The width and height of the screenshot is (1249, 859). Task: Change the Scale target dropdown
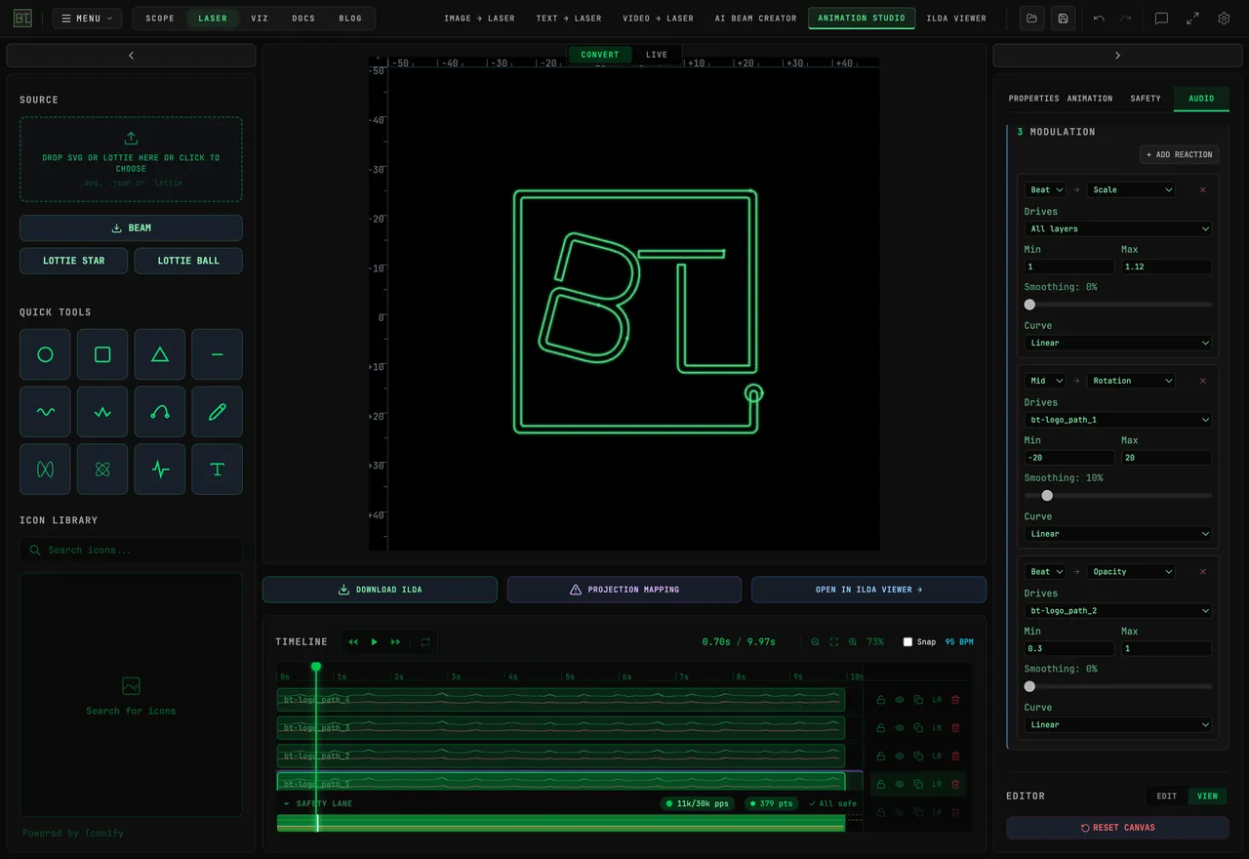pyautogui.click(x=1131, y=189)
